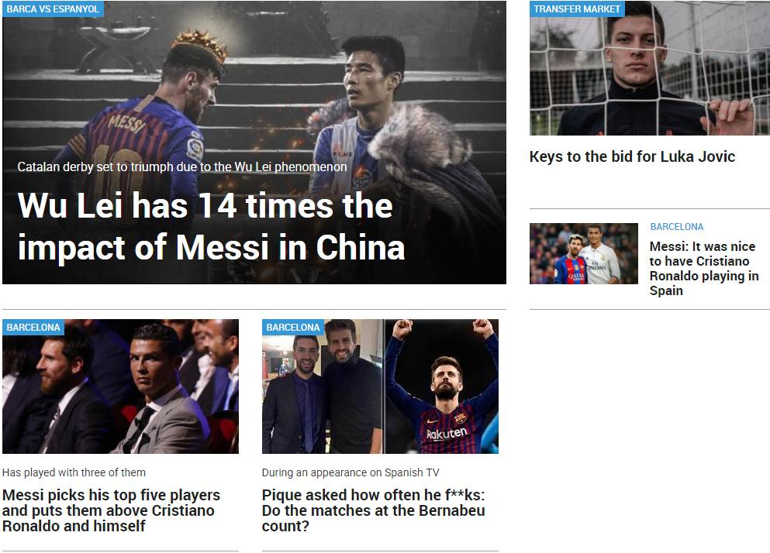The height and width of the screenshot is (553, 770).
Task: Open the TRANSFER MARKET tag
Action: pyautogui.click(x=576, y=9)
